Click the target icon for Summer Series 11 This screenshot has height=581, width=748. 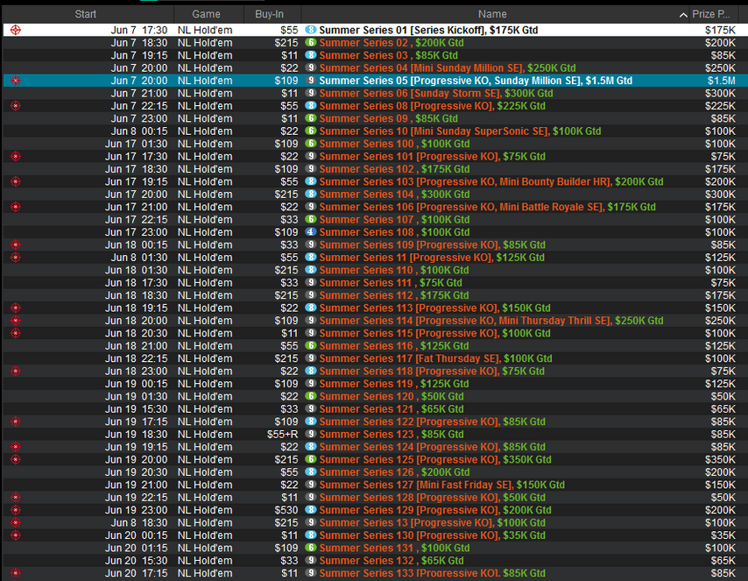click(x=16, y=258)
